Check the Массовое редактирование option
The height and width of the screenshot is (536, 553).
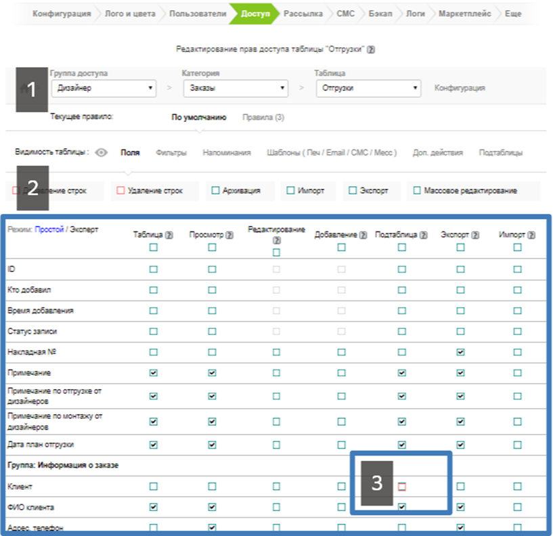(x=417, y=191)
